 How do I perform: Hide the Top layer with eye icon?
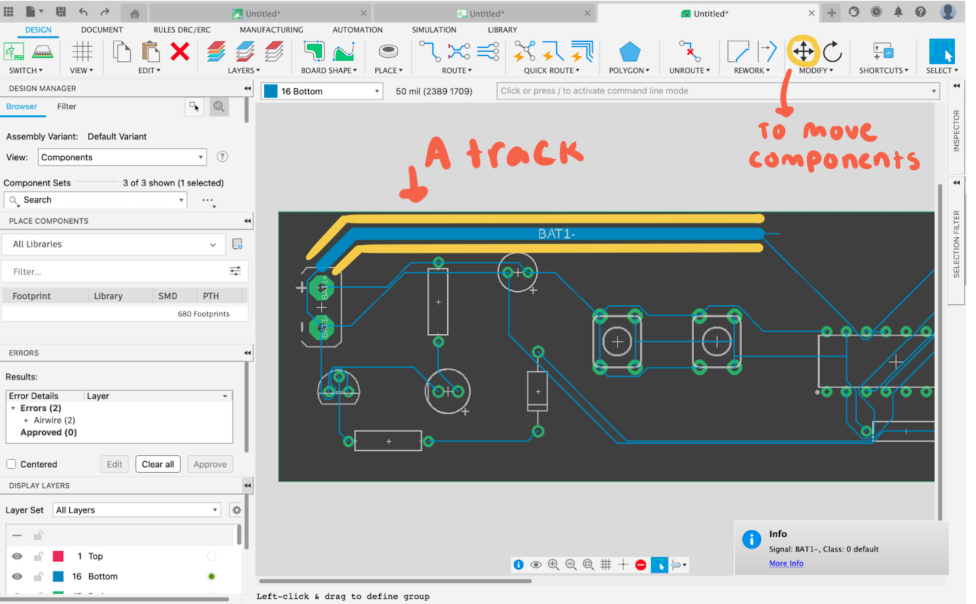click(17, 556)
